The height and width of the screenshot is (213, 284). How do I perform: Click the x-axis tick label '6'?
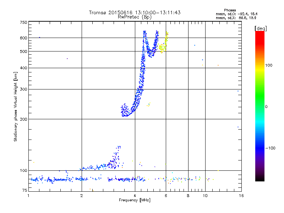[166, 196]
